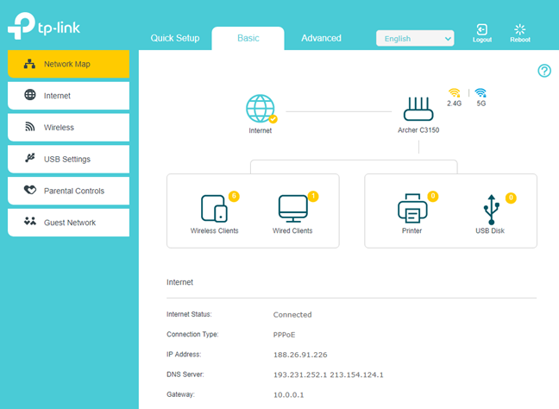Select the Printer icon
Viewport: 559px width, 409px height.
pos(412,209)
